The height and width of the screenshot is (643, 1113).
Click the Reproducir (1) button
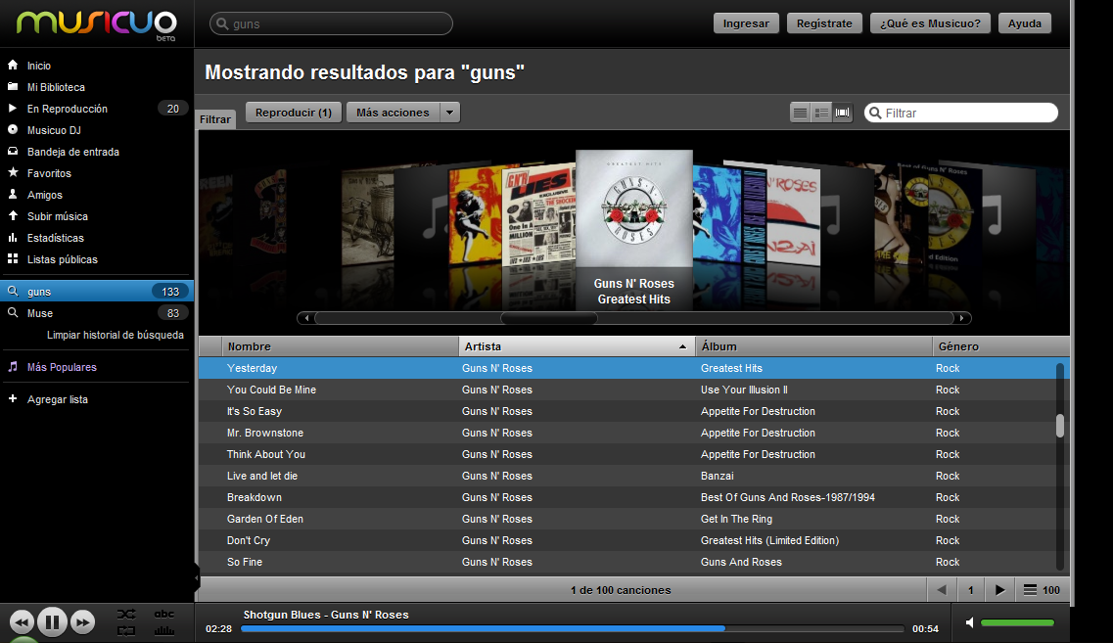click(x=293, y=113)
